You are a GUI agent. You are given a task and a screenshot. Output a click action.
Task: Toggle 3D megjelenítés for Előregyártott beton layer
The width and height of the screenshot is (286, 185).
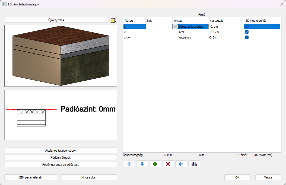[247, 27]
